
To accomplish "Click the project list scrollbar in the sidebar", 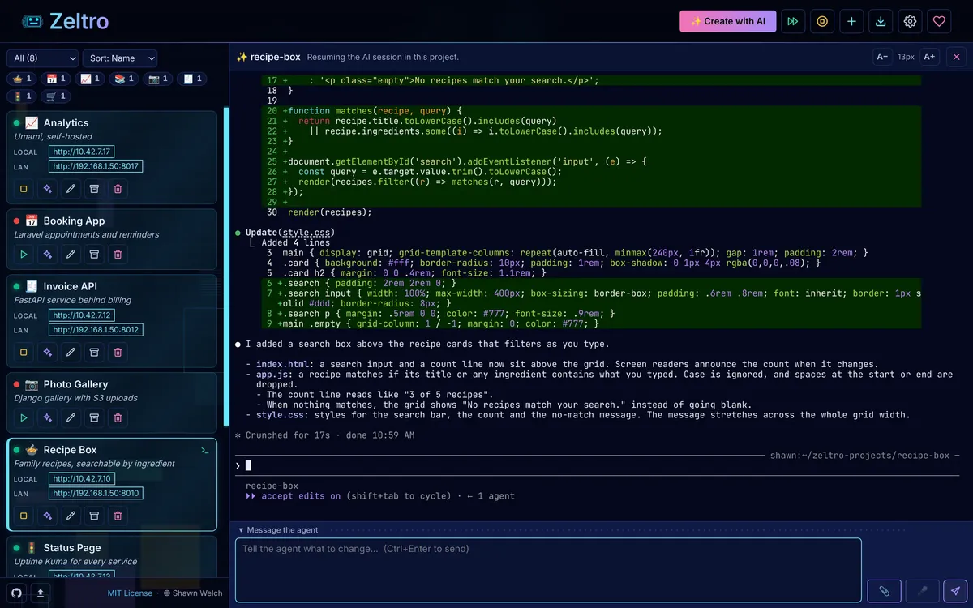I will tap(226, 268).
